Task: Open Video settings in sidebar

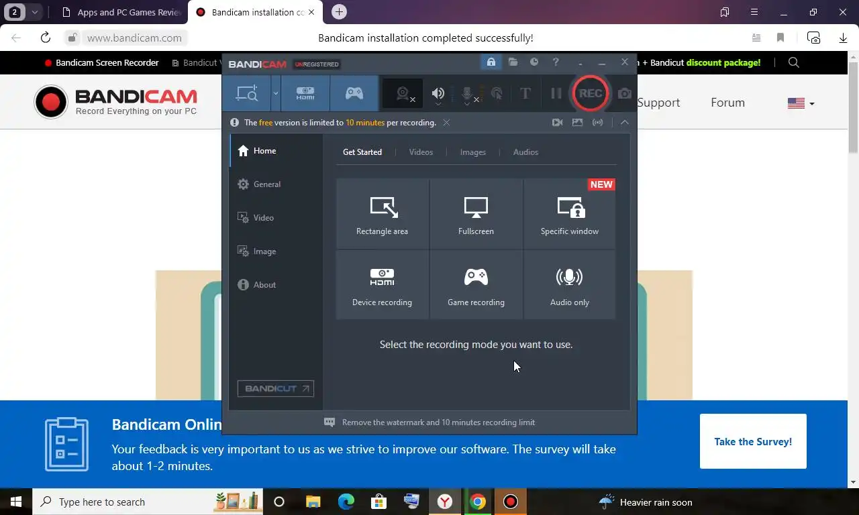Action: point(276,218)
